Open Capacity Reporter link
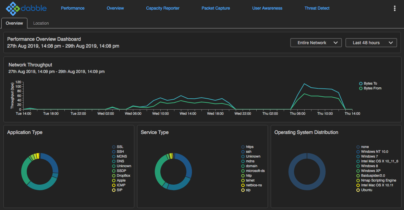 click(x=162, y=8)
